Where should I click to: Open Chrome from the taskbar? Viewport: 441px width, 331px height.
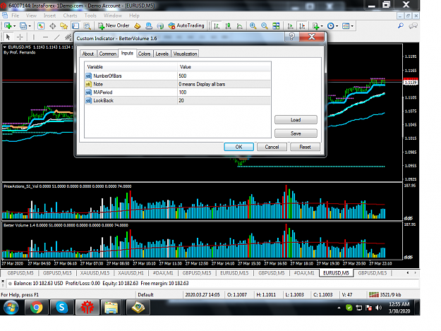tap(36, 307)
